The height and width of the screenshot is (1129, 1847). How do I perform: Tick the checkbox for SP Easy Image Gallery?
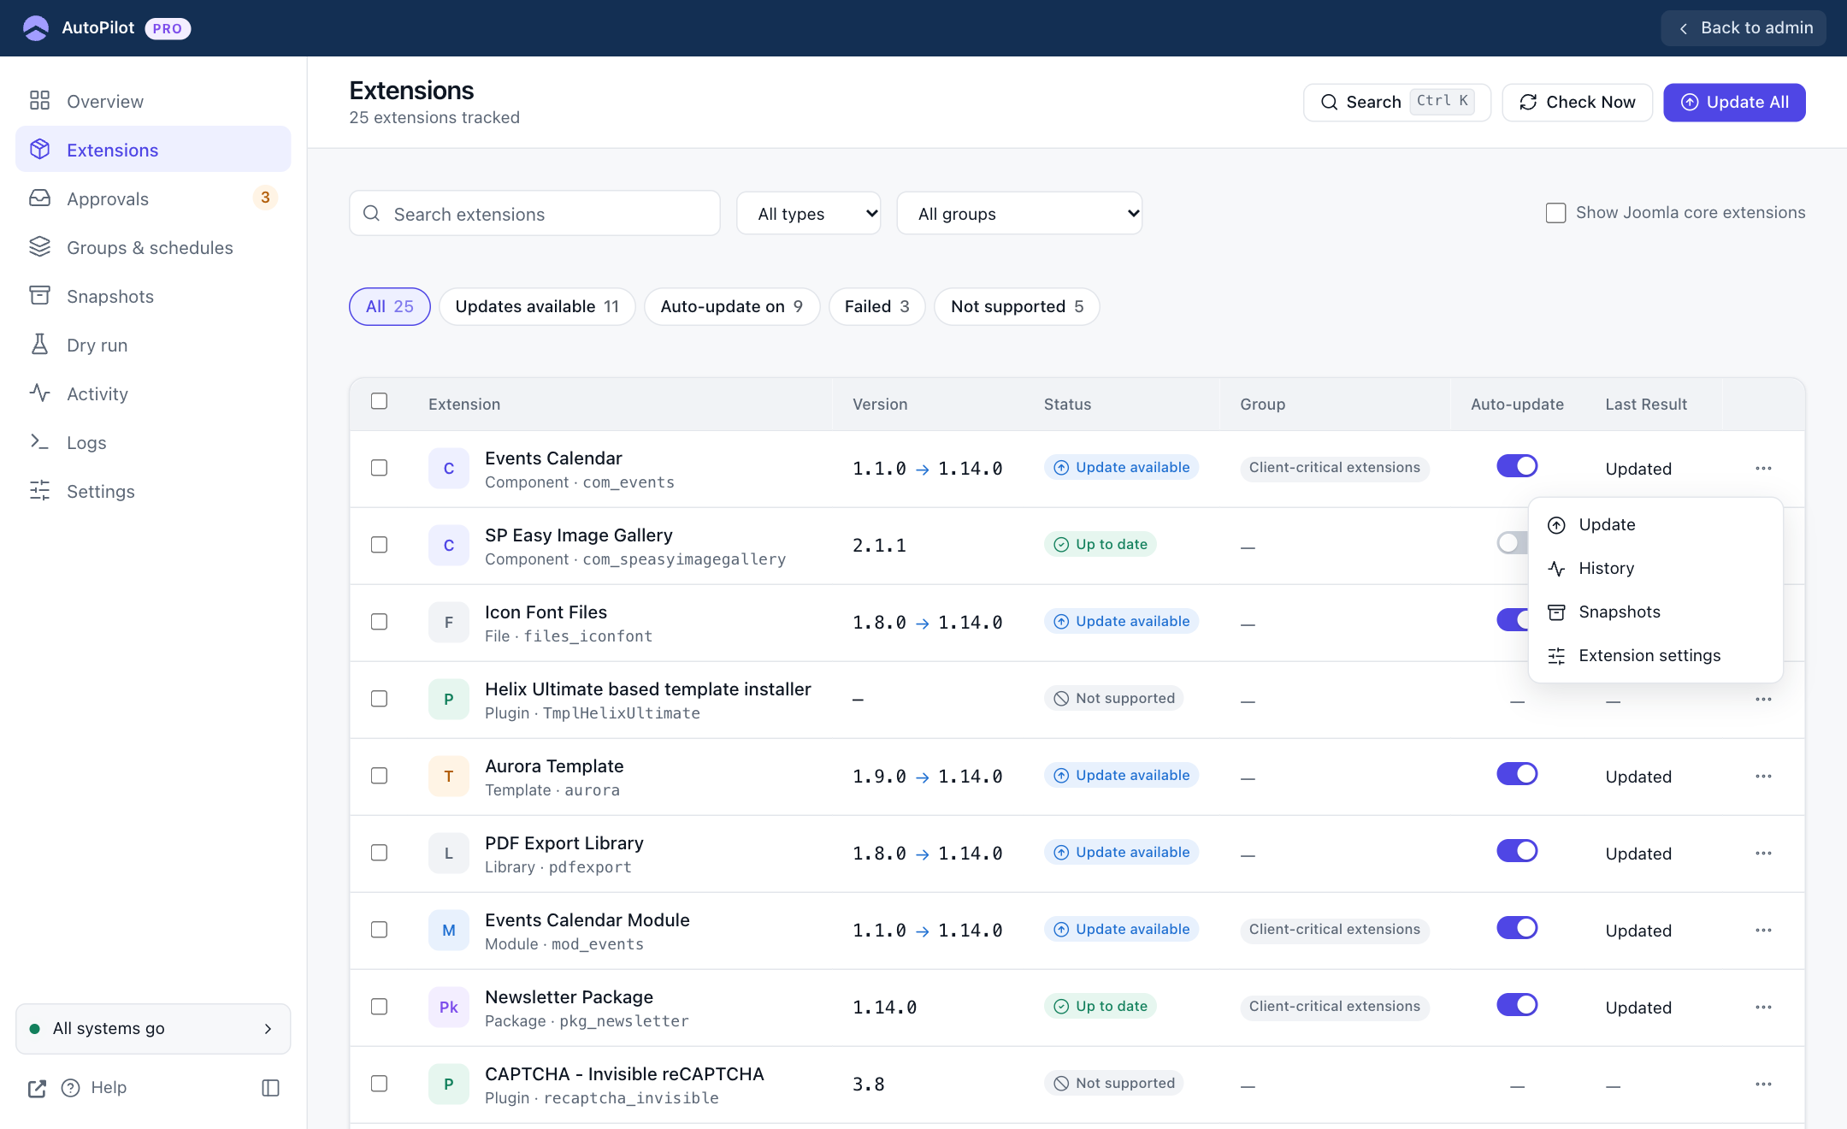pos(379,545)
